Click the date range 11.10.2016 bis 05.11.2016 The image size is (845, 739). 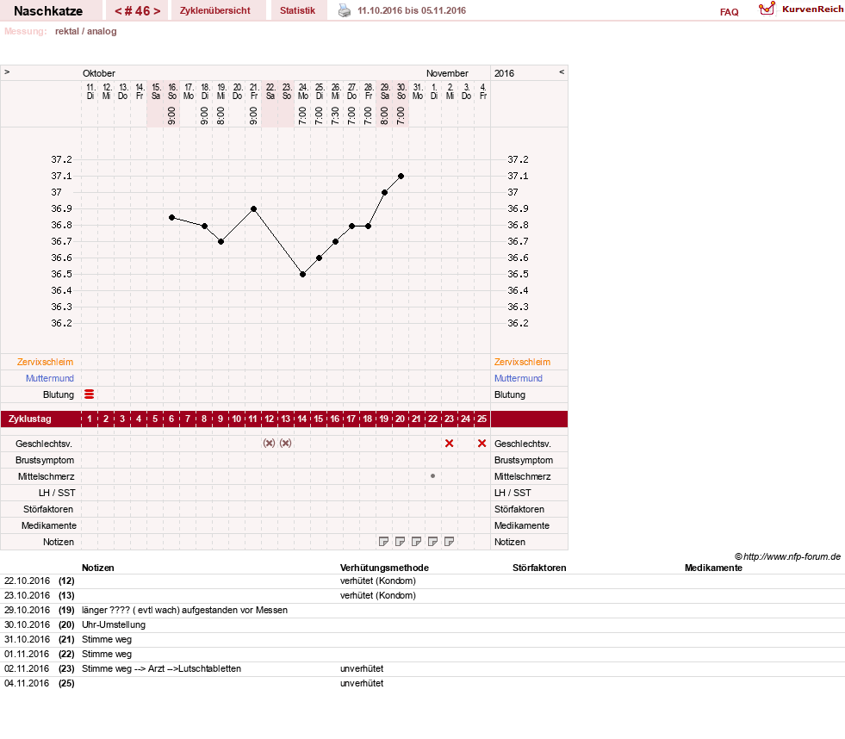pyautogui.click(x=412, y=10)
